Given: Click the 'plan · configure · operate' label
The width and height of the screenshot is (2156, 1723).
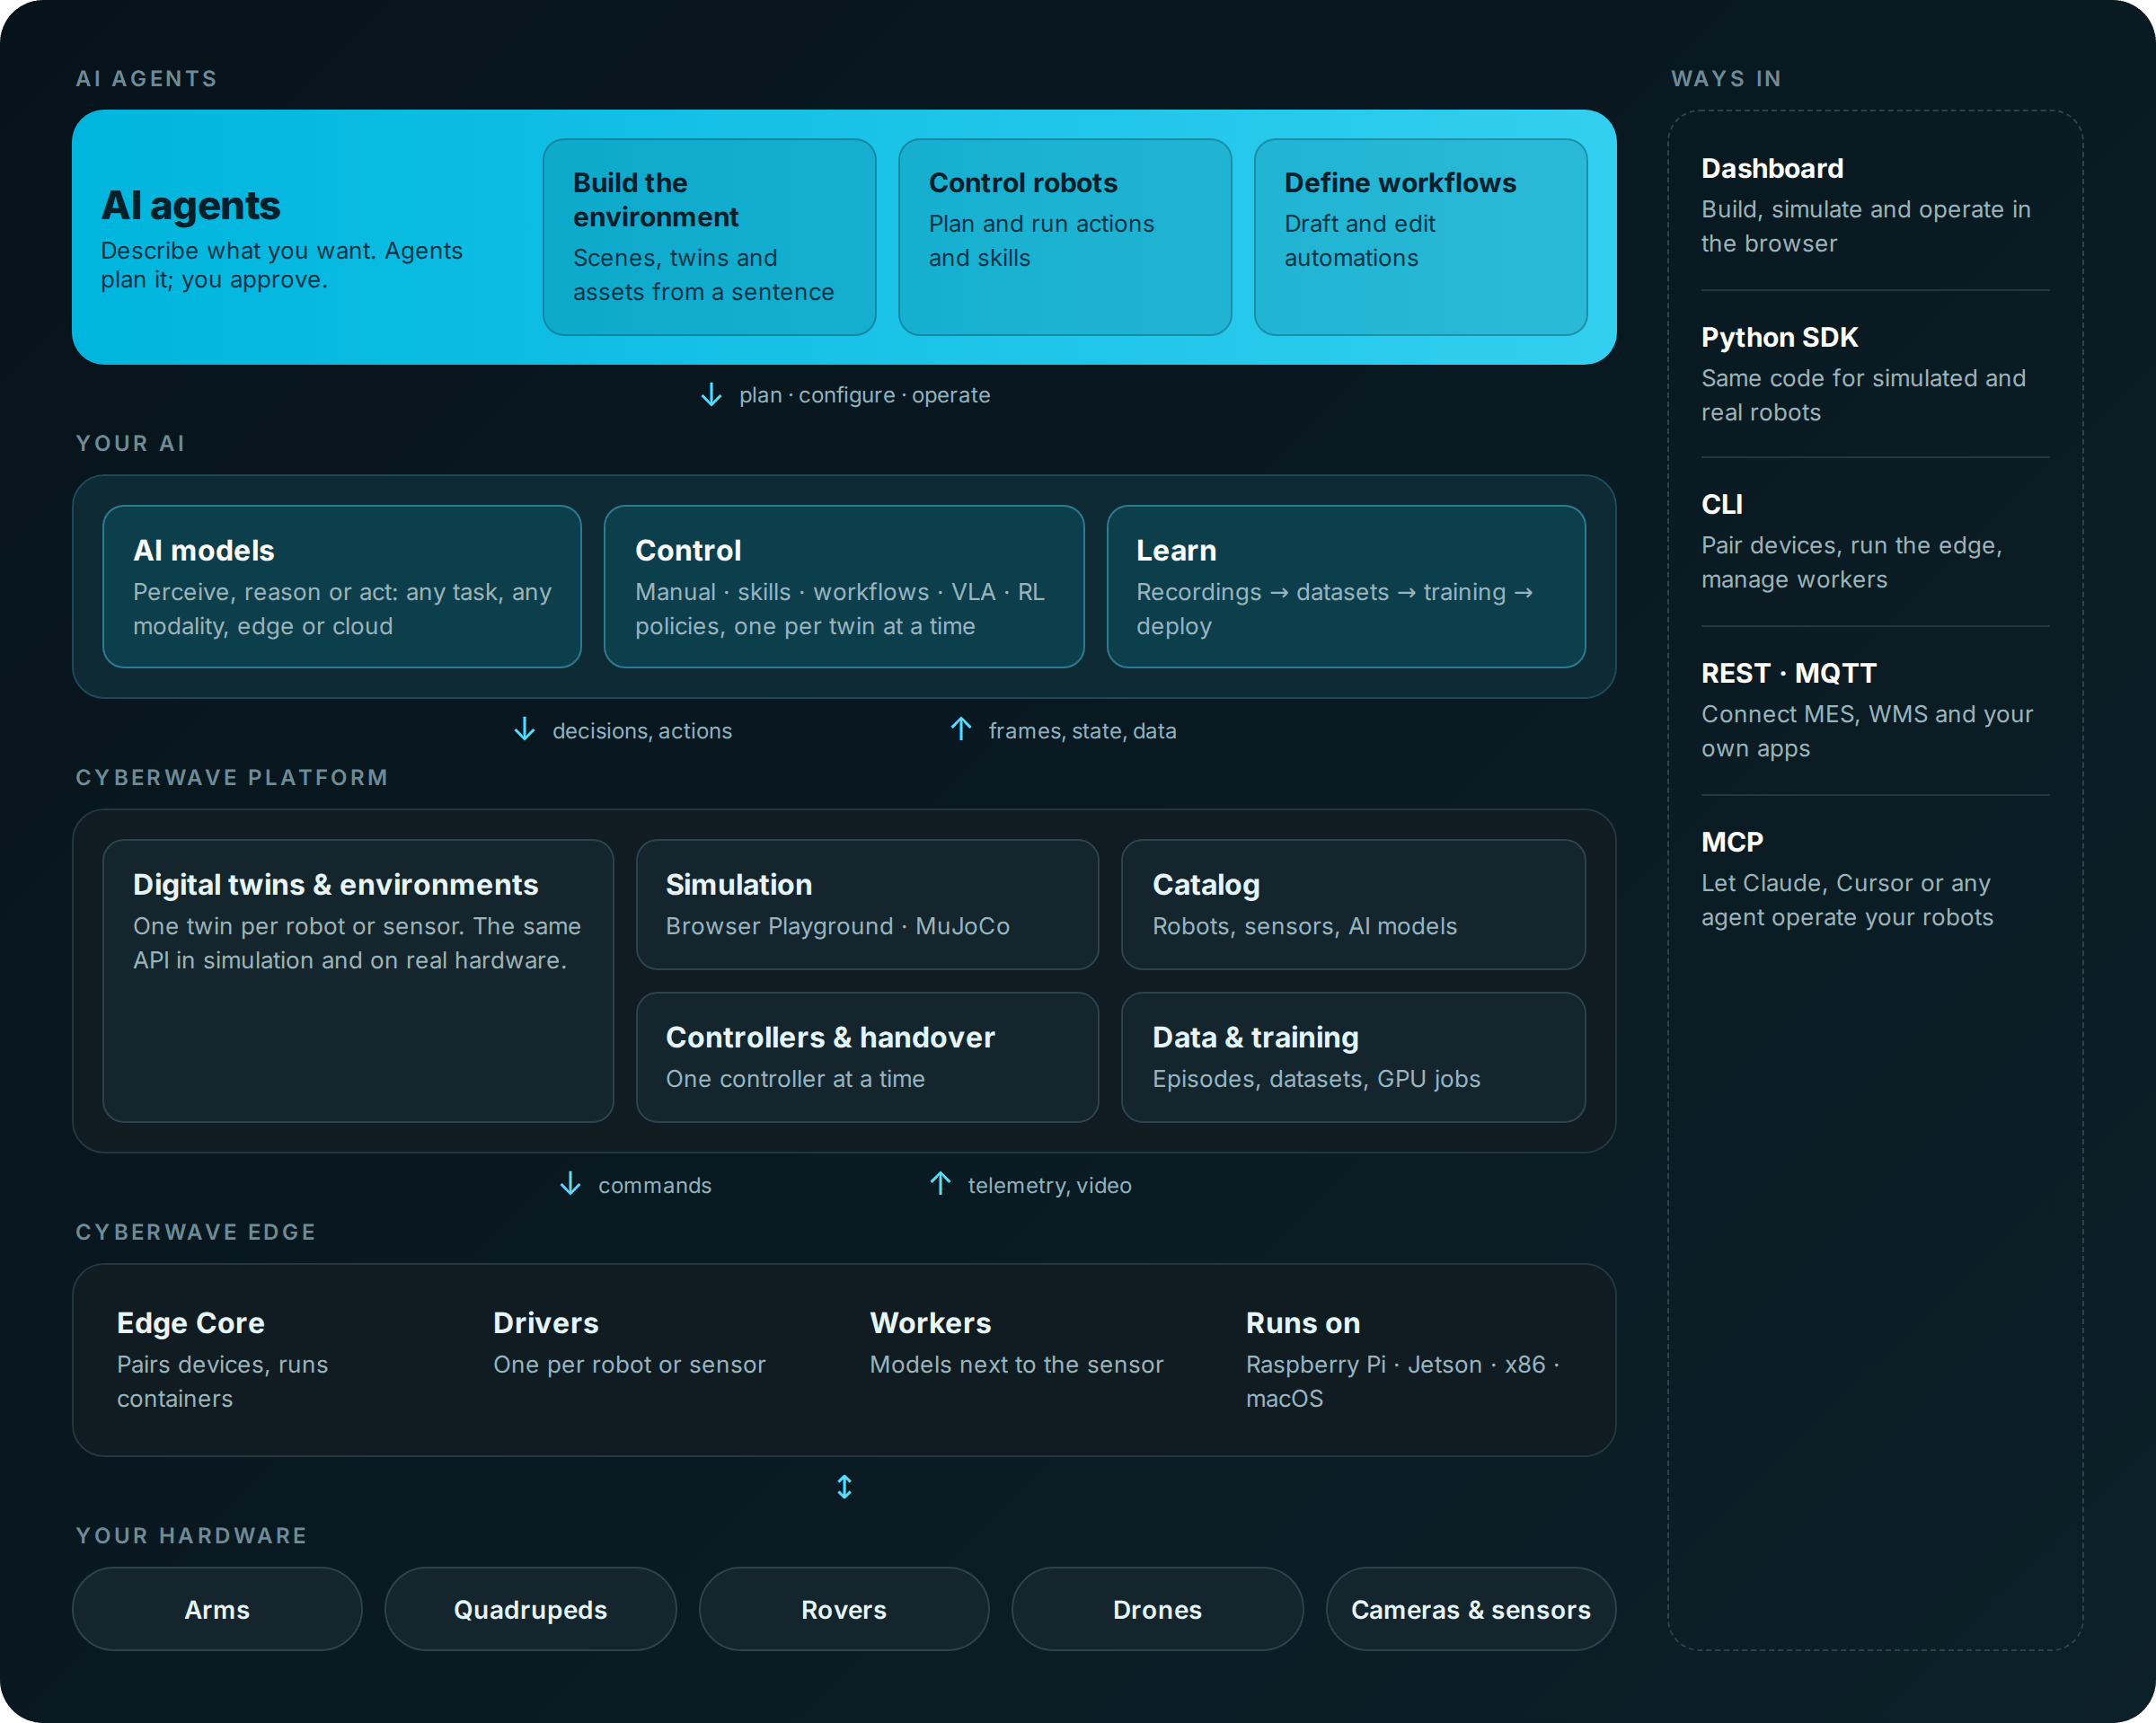Looking at the screenshot, I should (864, 395).
